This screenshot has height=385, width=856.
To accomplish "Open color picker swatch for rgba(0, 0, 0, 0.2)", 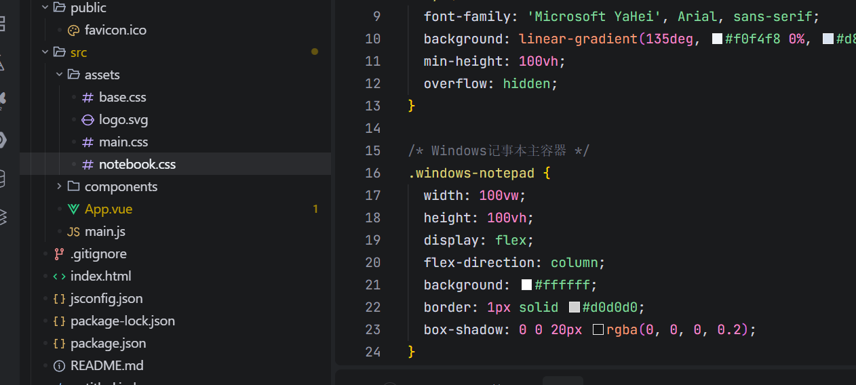I will (598, 329).
